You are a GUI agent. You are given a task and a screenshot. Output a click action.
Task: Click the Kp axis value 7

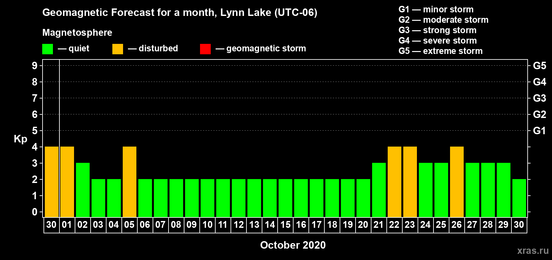35,98
